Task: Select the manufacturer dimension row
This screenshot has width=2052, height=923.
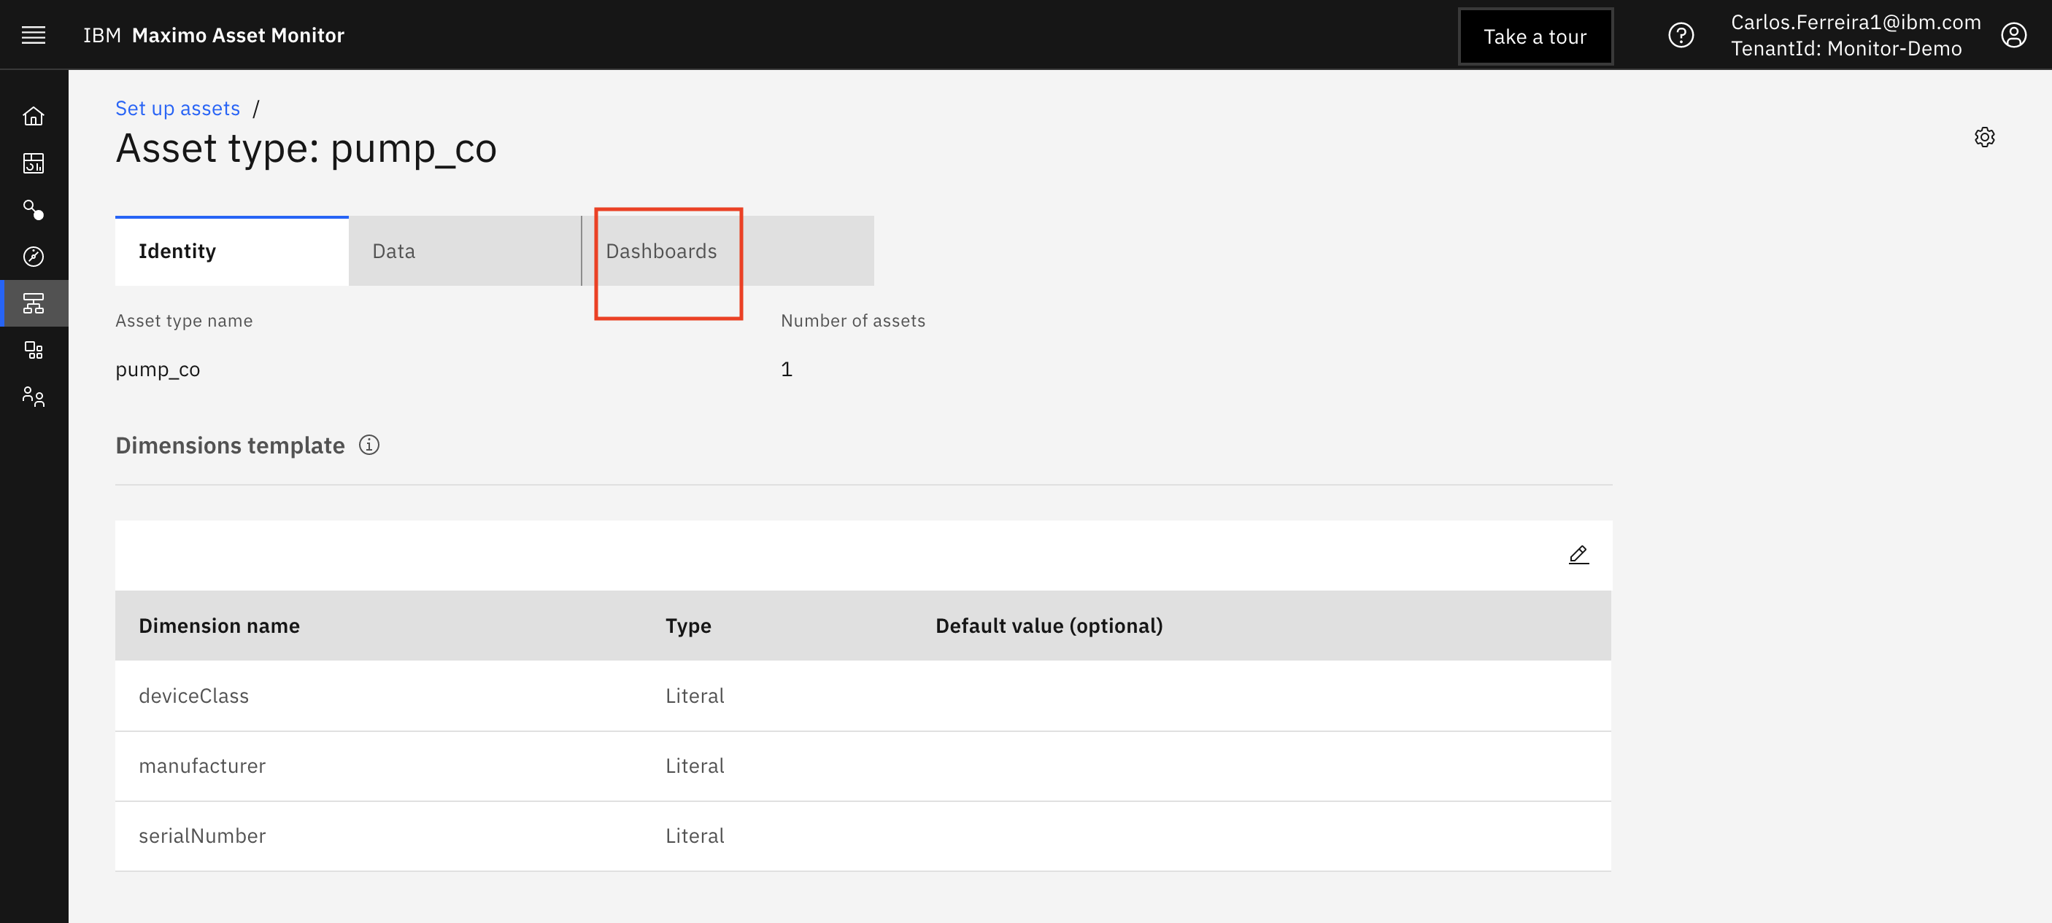Action: pos(863,766)
